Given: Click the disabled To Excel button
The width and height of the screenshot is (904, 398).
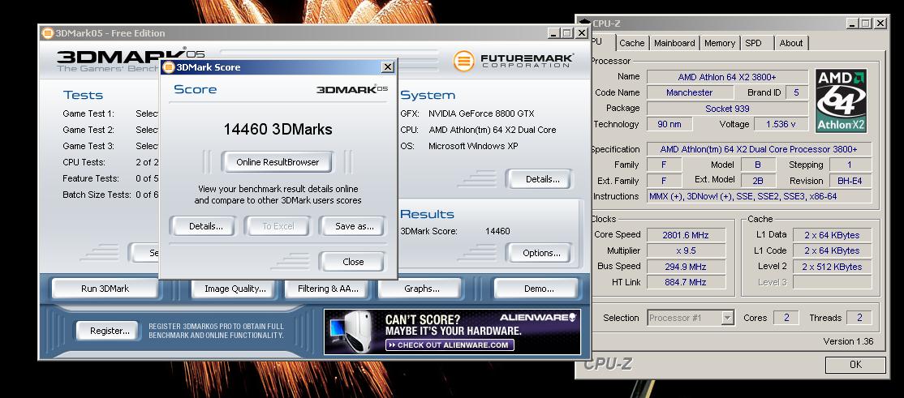Looking at the screenshot, I should pos(278,226).
